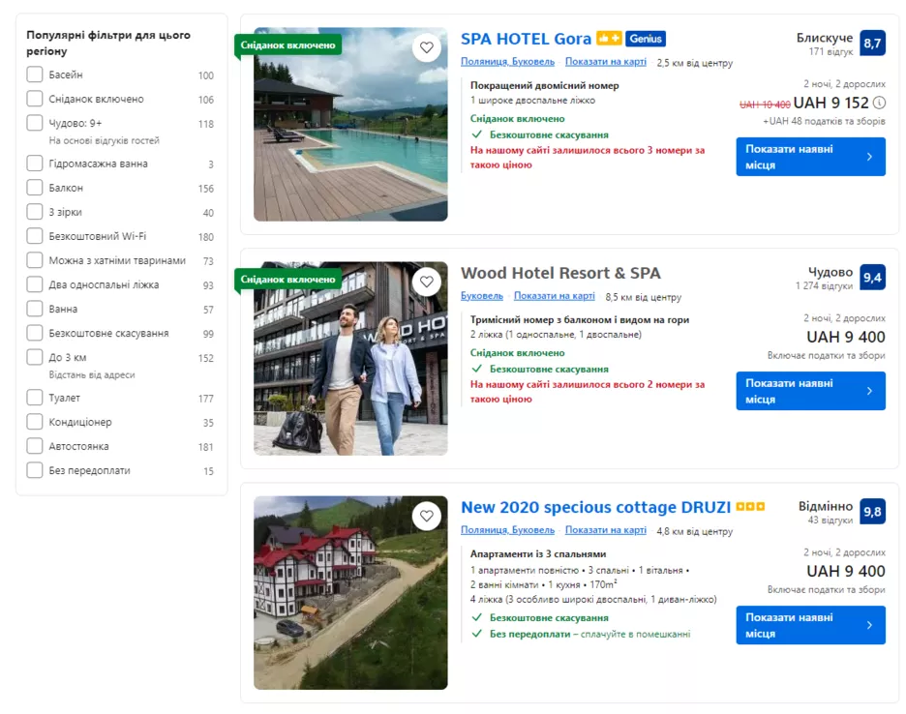The width and height of the screenshot is (906, 714).
Task: Enable the Басейн filter checkbox
Action: [x=35, y=74]
